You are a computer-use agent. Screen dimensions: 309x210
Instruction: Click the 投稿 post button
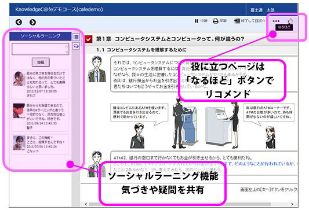coord(41,62)
